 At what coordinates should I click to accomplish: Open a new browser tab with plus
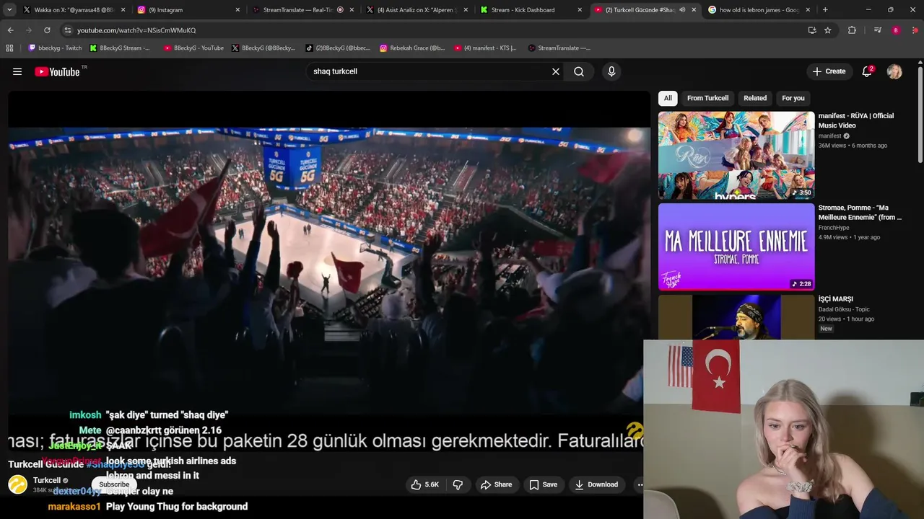tap(825, 10)
